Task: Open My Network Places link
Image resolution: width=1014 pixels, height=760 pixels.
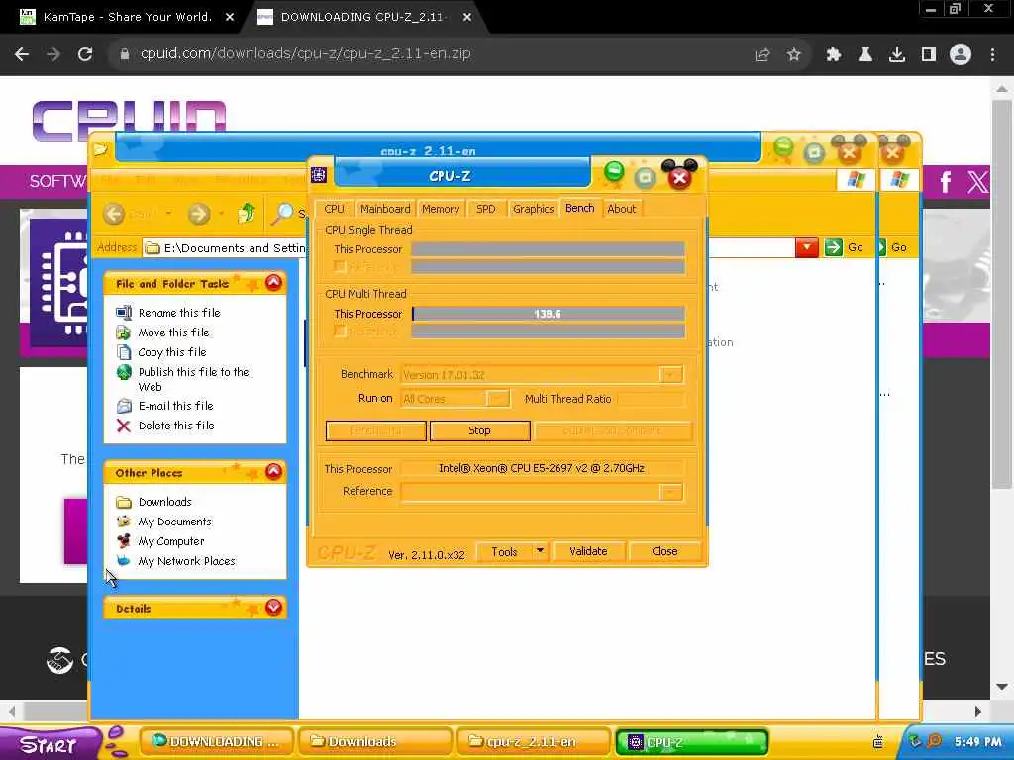Action: tap(187, 562)
